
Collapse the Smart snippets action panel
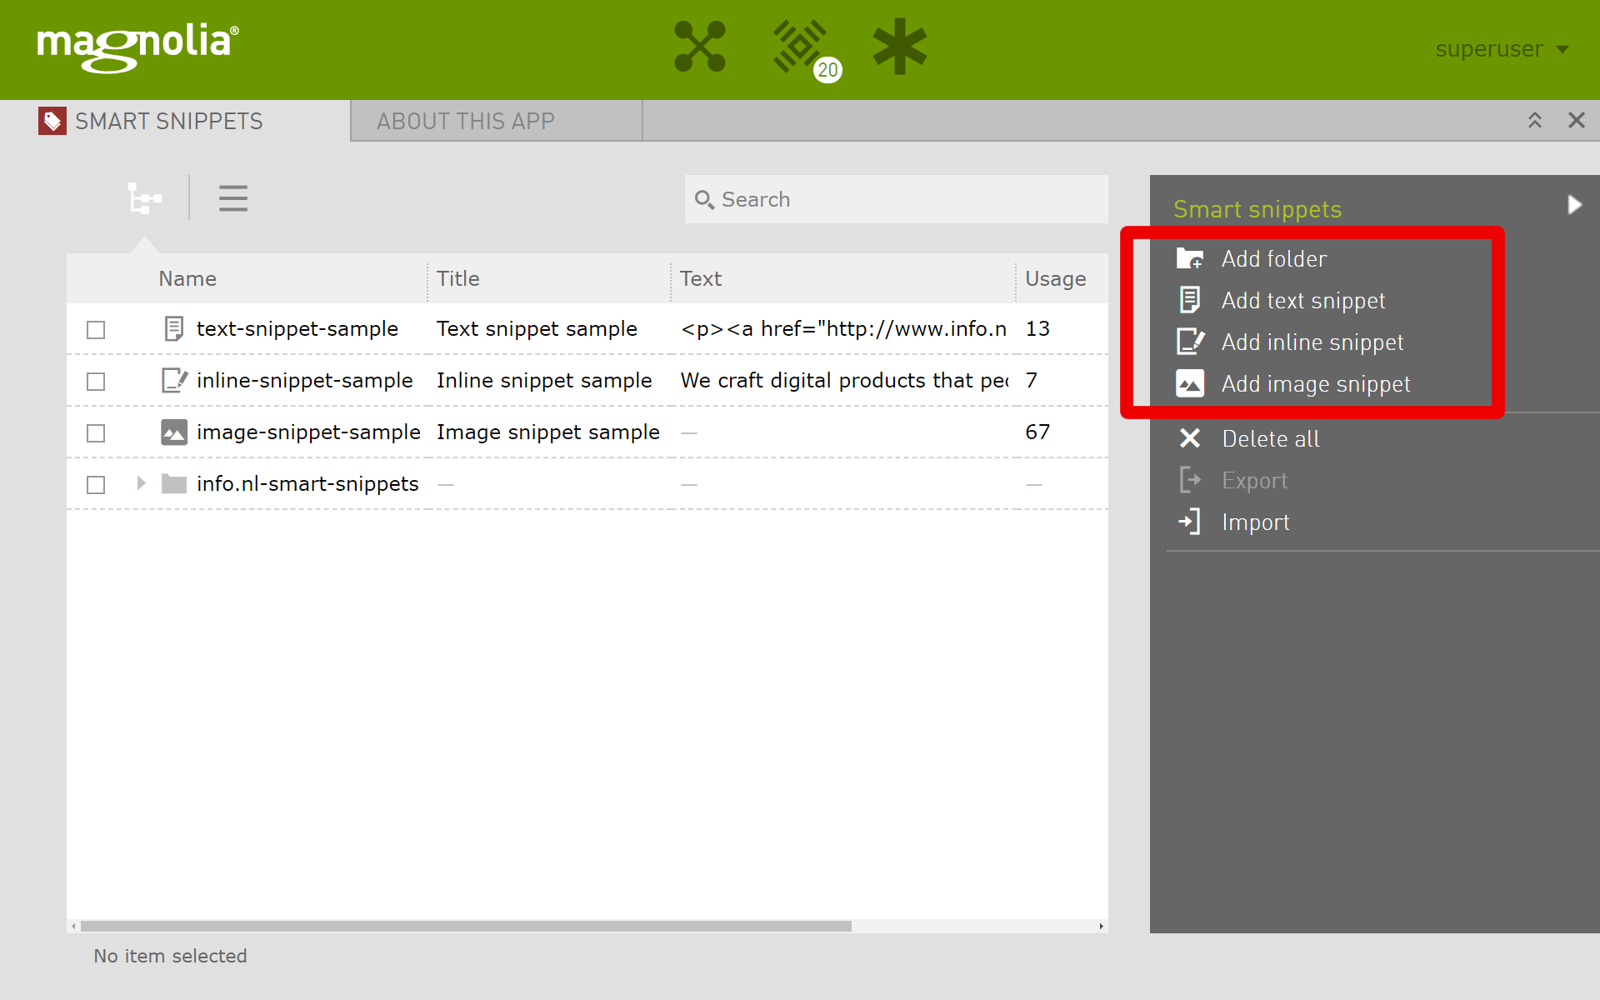click(1574, 205)
